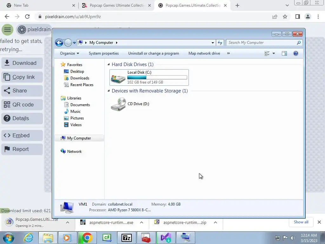Viewport: 325px width, 244px height.
Task: Click the Explorer forward arrow button
Action: (68, 43)
